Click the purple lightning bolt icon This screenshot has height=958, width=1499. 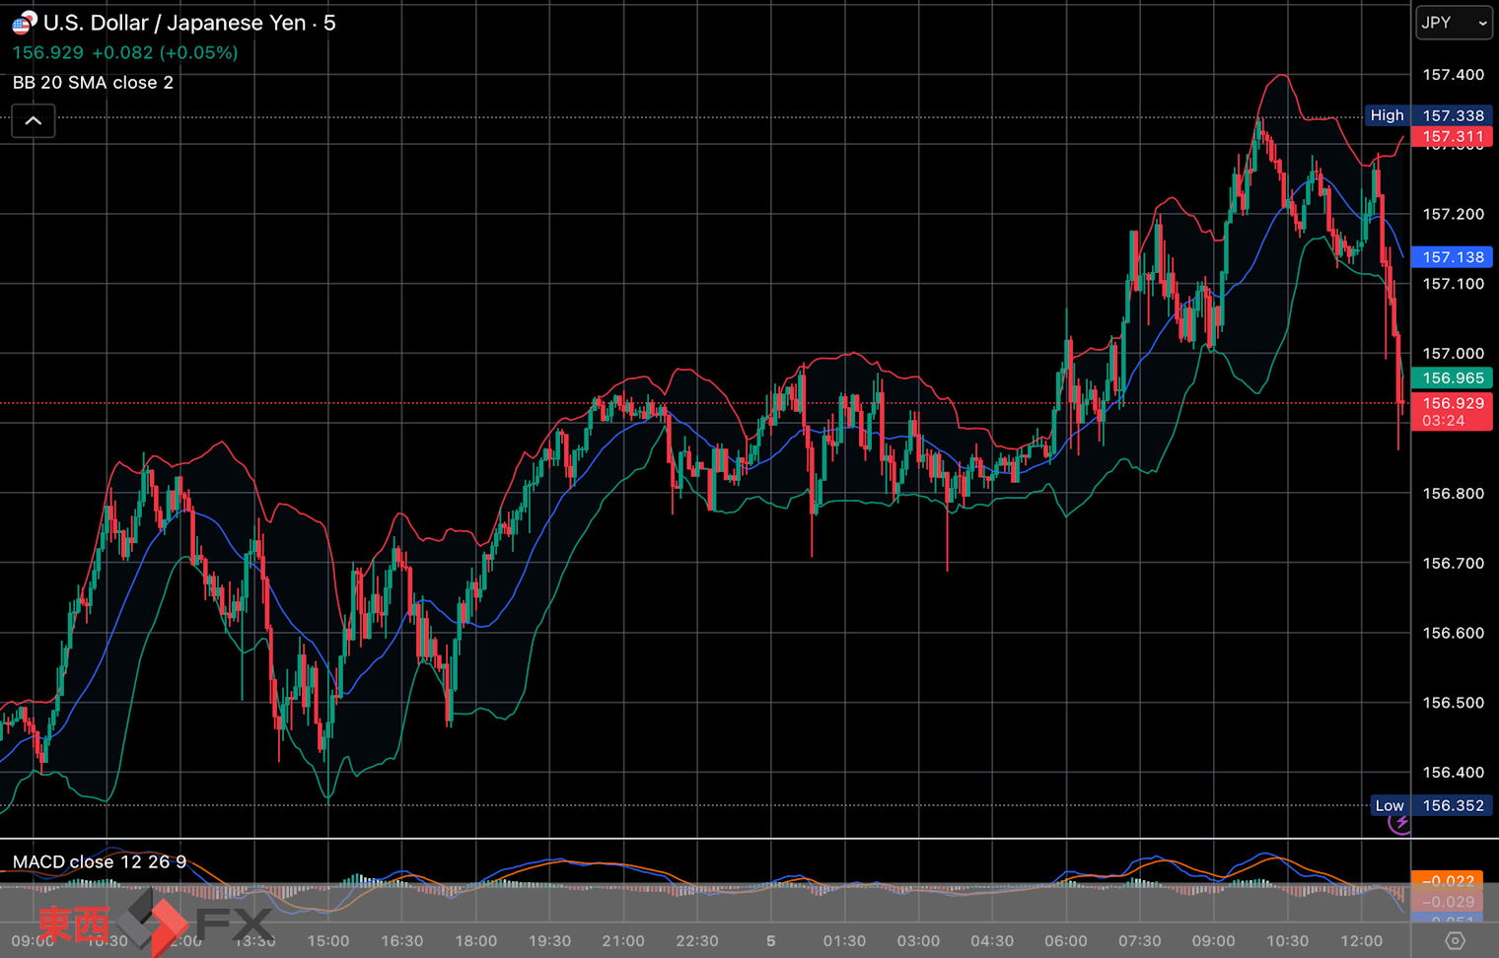pyautogui.click(x=1399, y=822)
